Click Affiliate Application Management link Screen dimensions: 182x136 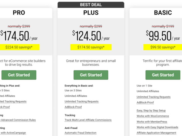(156, 133)
